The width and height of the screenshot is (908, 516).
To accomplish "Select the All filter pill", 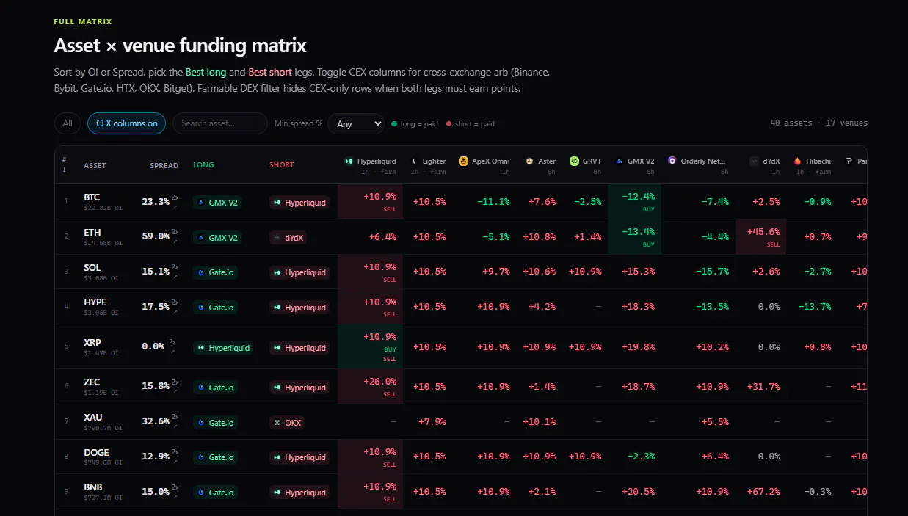I will pyautogui.click(x=68, y=123).
